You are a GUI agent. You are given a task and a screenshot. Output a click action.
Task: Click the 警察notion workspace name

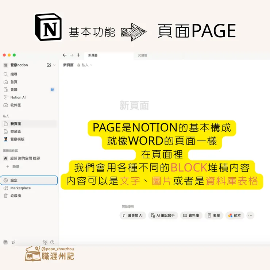tap(19, 65)
